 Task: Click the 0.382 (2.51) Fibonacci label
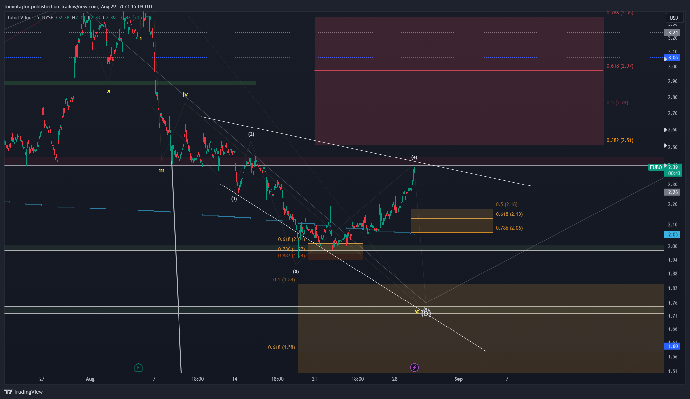(620, 140)
